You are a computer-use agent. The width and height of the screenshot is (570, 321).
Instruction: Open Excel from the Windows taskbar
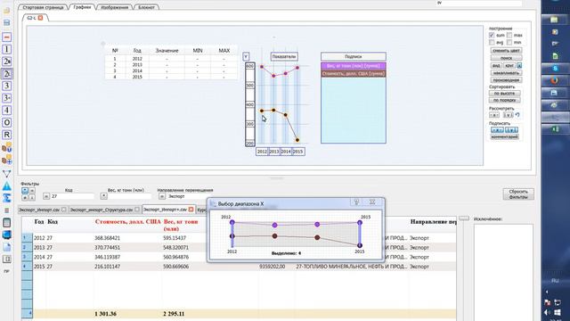(x=555, y=128)
